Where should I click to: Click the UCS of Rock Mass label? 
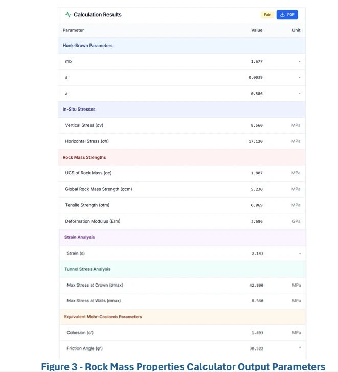tap(88, 173)
